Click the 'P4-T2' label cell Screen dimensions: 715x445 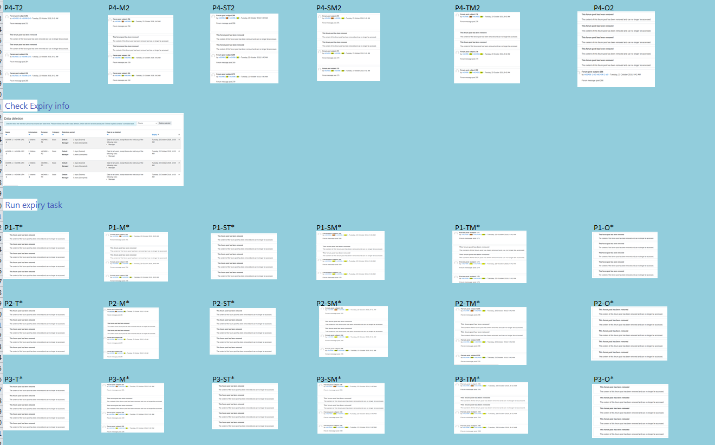14,8
